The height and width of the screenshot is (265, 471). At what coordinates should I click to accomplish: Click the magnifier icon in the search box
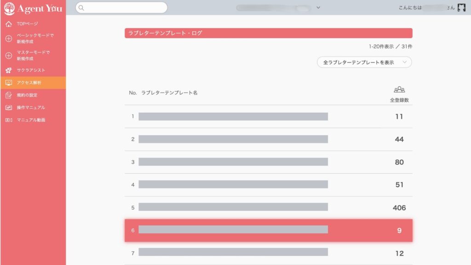(x=81, y=7)
